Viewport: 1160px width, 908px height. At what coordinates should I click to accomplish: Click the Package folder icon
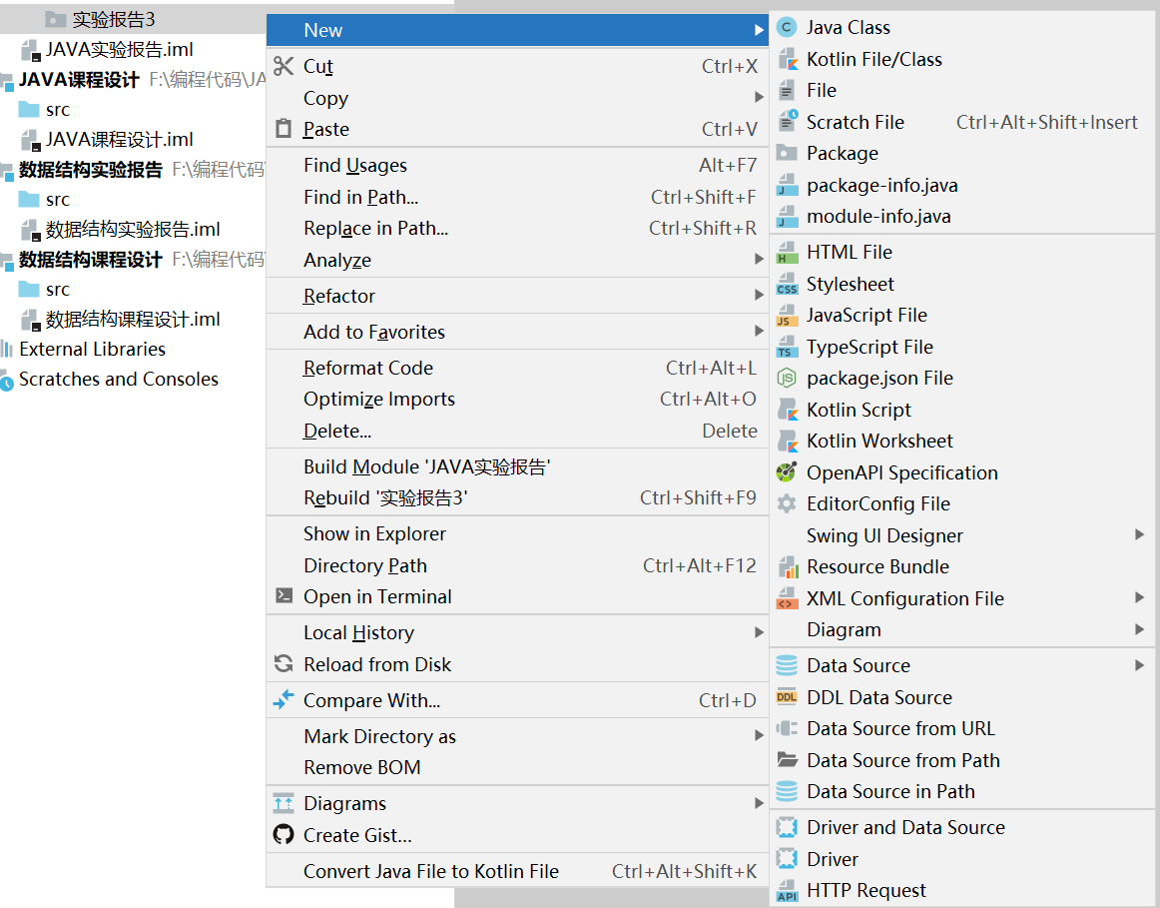[787, 153]
